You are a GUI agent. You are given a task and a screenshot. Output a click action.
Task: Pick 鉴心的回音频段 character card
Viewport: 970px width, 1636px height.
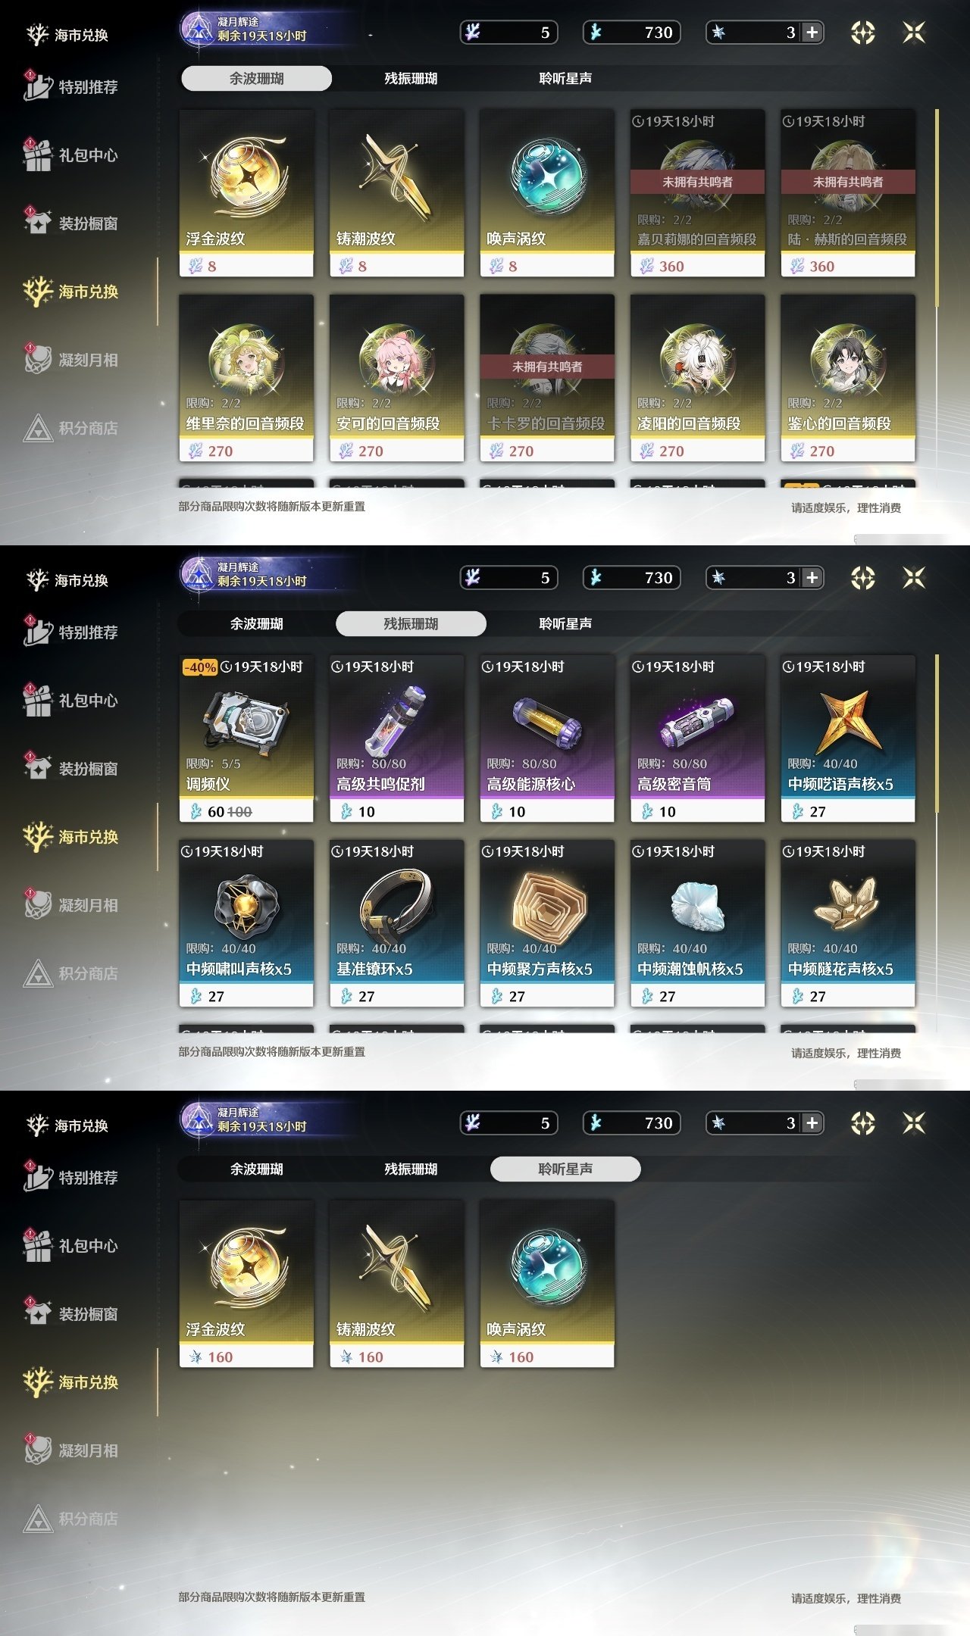pyautogui.click(x=848, y=379)
